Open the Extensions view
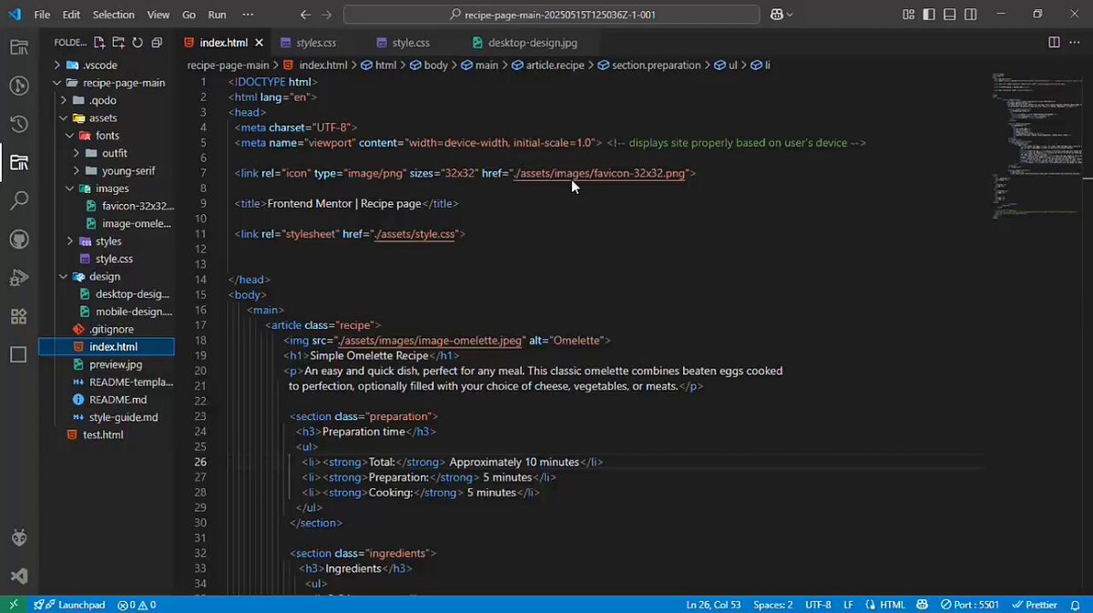 tap(18, 316)
